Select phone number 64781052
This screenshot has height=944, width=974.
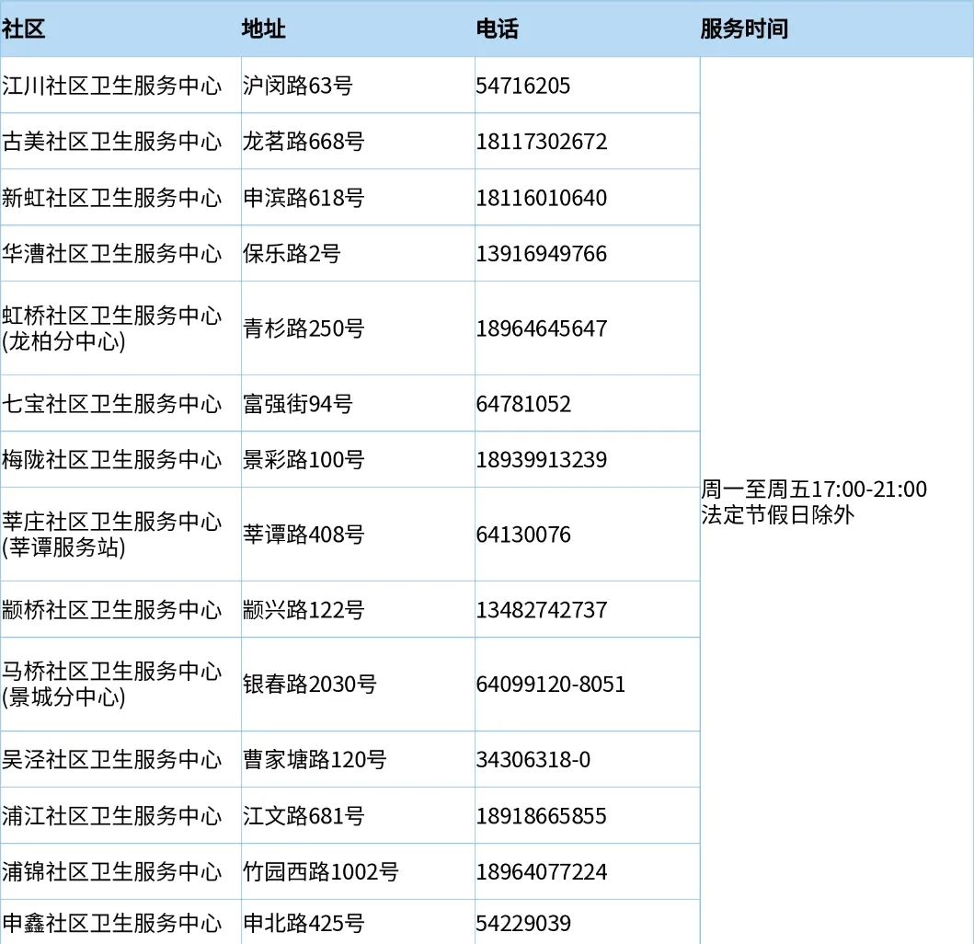pyautogui.click(x=523, y=404)
